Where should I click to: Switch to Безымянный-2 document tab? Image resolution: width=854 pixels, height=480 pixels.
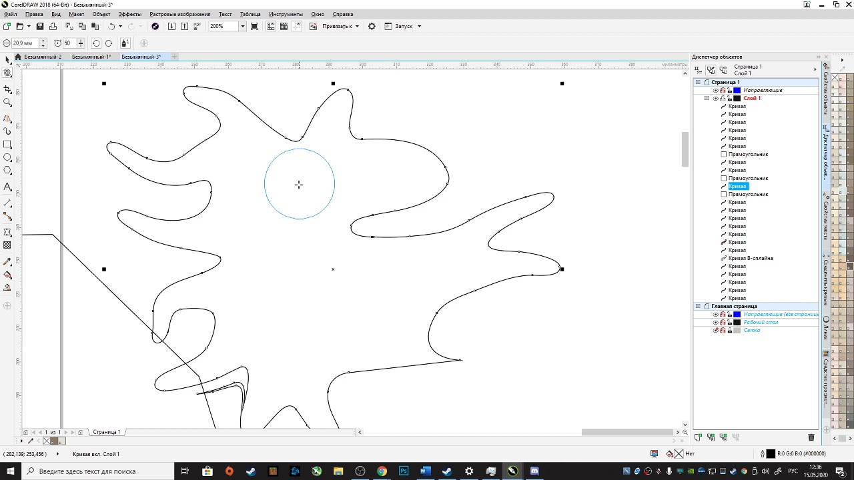tap(43, 57)
